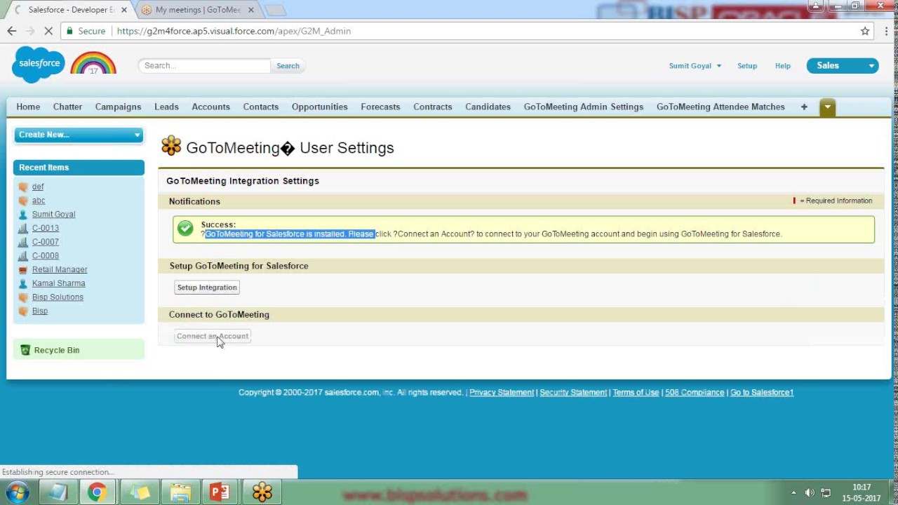Open the Recycle Bin link

click(57, 350)
